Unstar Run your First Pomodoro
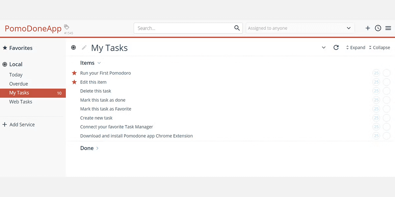 pos(74,73)
